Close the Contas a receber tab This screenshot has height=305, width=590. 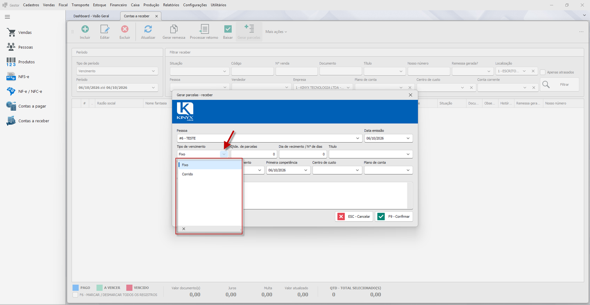156,16
